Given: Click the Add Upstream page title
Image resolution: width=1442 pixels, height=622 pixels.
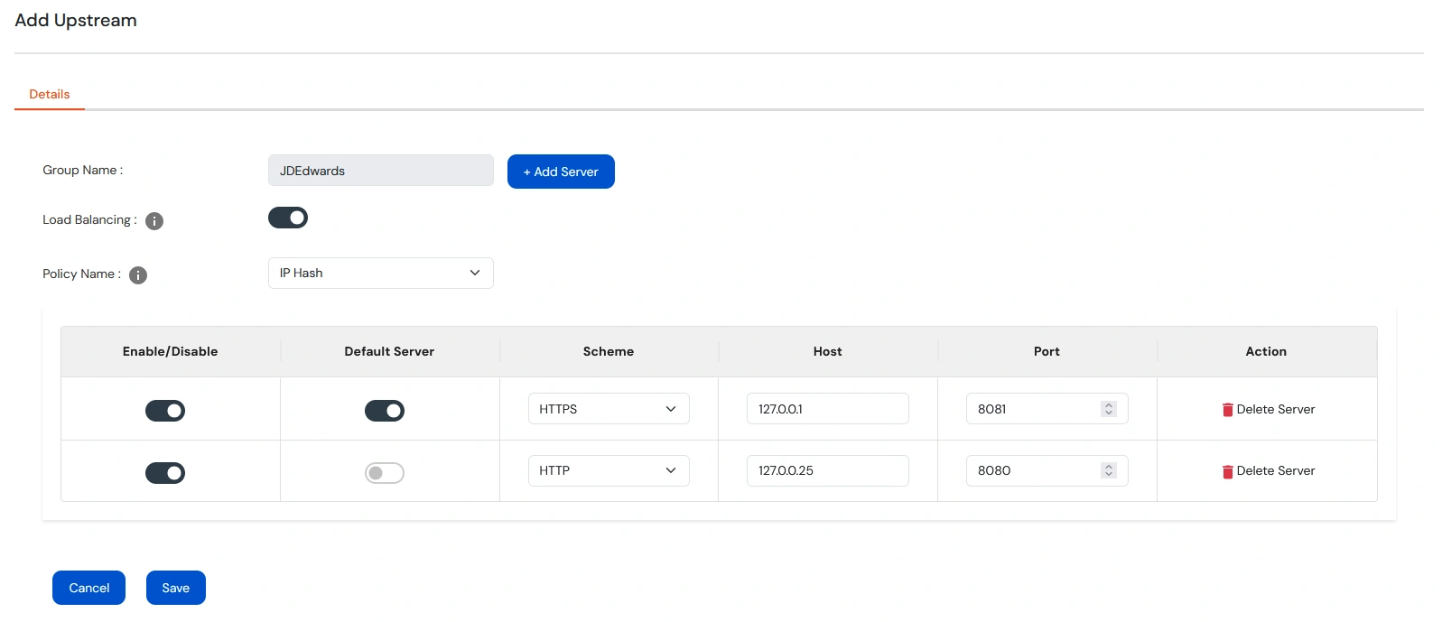Looking at the screenshot, I should tap(76, 20).
